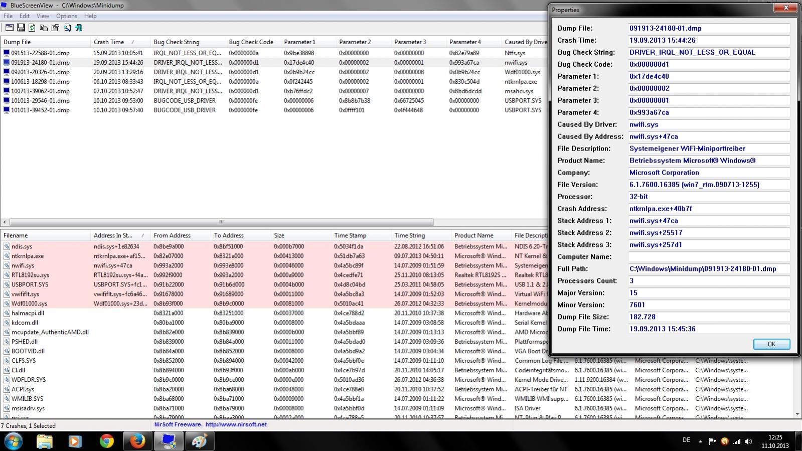
Task: Click the crash list scrollbar's left arrow
Action: point(5,222)
